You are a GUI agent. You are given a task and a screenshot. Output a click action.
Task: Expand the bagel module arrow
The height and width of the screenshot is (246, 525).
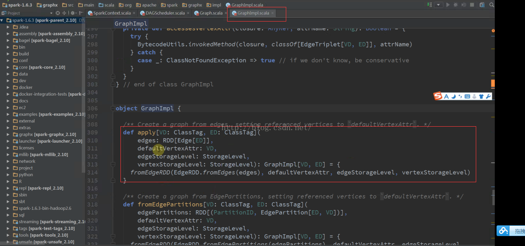(8, 40)
